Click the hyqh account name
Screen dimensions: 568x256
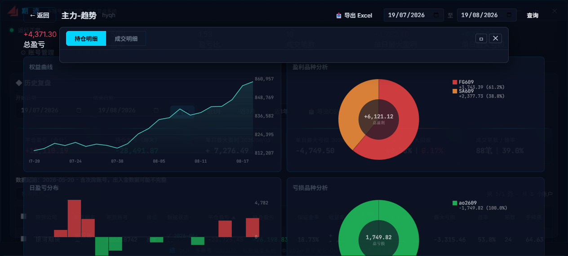pos(109,15)
